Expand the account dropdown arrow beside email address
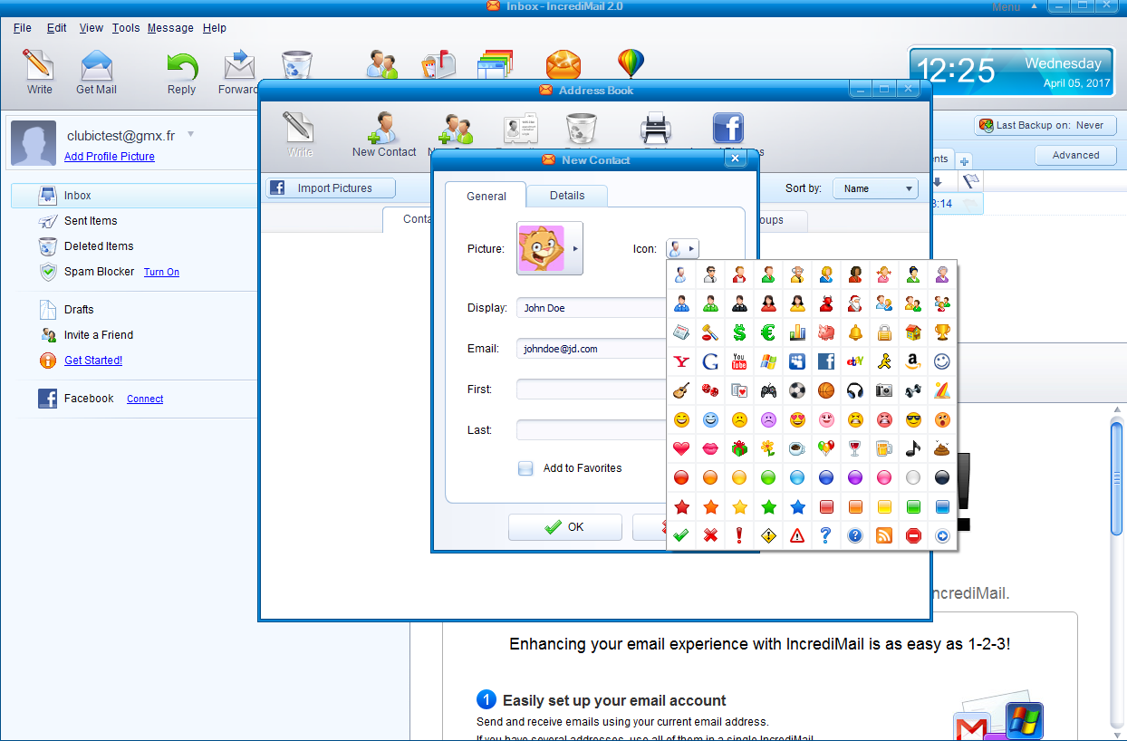This screenshot has height=741, width=1127. click(x=190, y=135)
